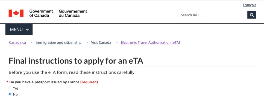Click the 'No' label text
The height and width of the screenshot is (101, 264).
15,94
